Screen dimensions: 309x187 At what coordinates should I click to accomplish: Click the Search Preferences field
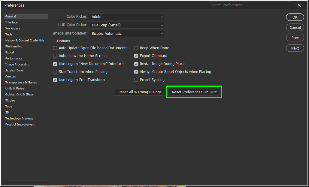(x=250, y=5)
